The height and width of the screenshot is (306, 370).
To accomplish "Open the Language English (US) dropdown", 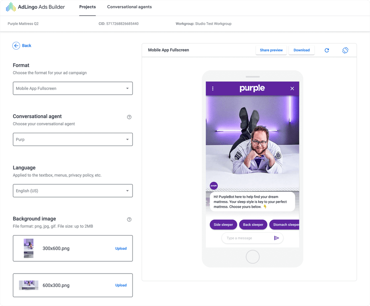I will (x=73, y=191).
